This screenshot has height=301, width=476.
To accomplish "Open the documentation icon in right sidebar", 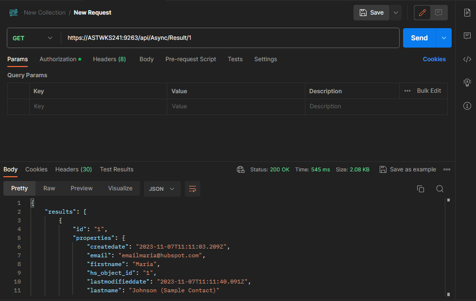I will point(467,13).
